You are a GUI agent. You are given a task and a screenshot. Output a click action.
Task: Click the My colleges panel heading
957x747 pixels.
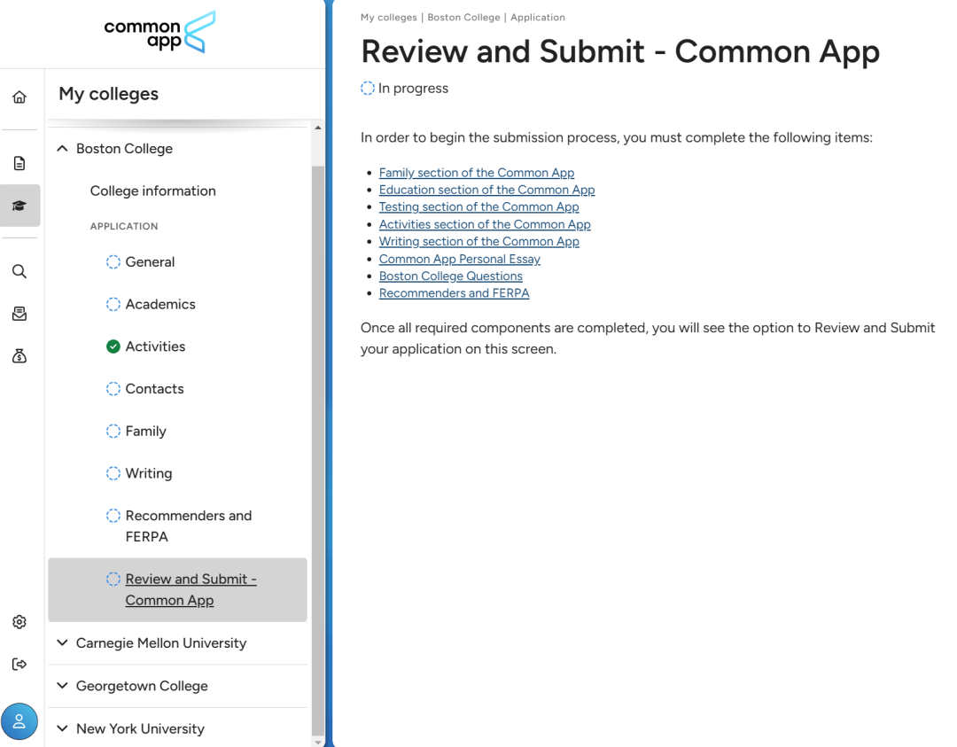[109, 94]
